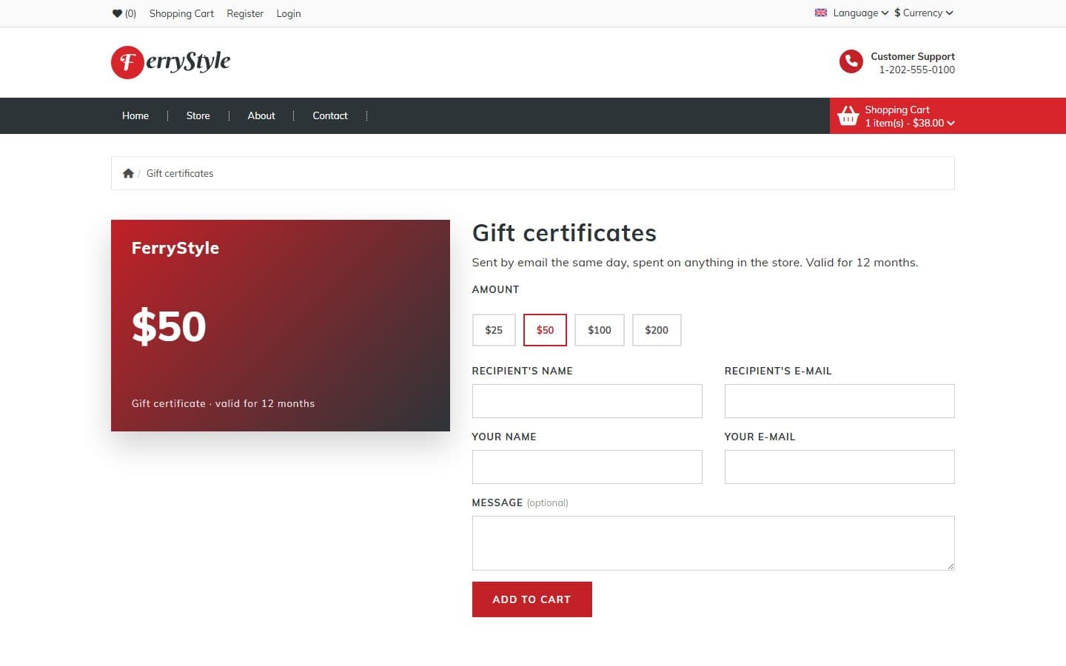Click the Gift certificates breadcrumb
1066x666 pixels.
tap(180, 173)
